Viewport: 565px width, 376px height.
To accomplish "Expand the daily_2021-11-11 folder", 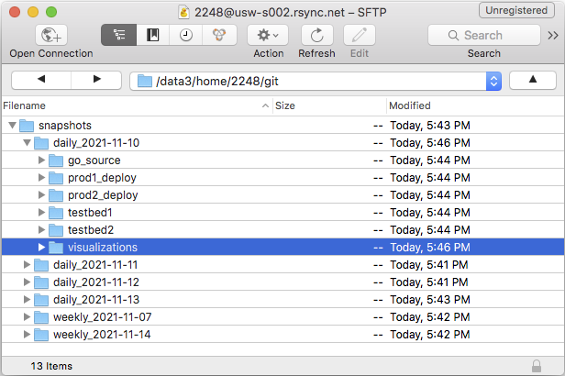I will coord(27,265).
